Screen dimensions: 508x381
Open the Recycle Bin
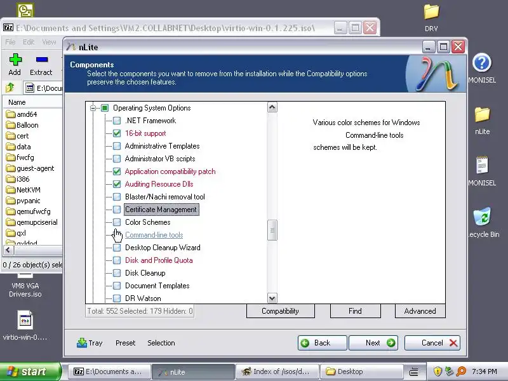coord(482,217)
